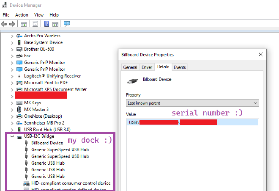Click the Base System Device icon
The height and width of the screenshot is (191, 279).
tap(19, 43)
